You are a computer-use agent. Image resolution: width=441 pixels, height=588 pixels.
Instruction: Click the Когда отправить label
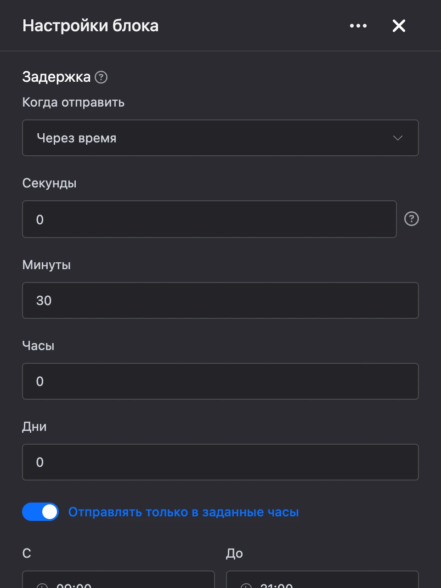(x=73, y=102)
